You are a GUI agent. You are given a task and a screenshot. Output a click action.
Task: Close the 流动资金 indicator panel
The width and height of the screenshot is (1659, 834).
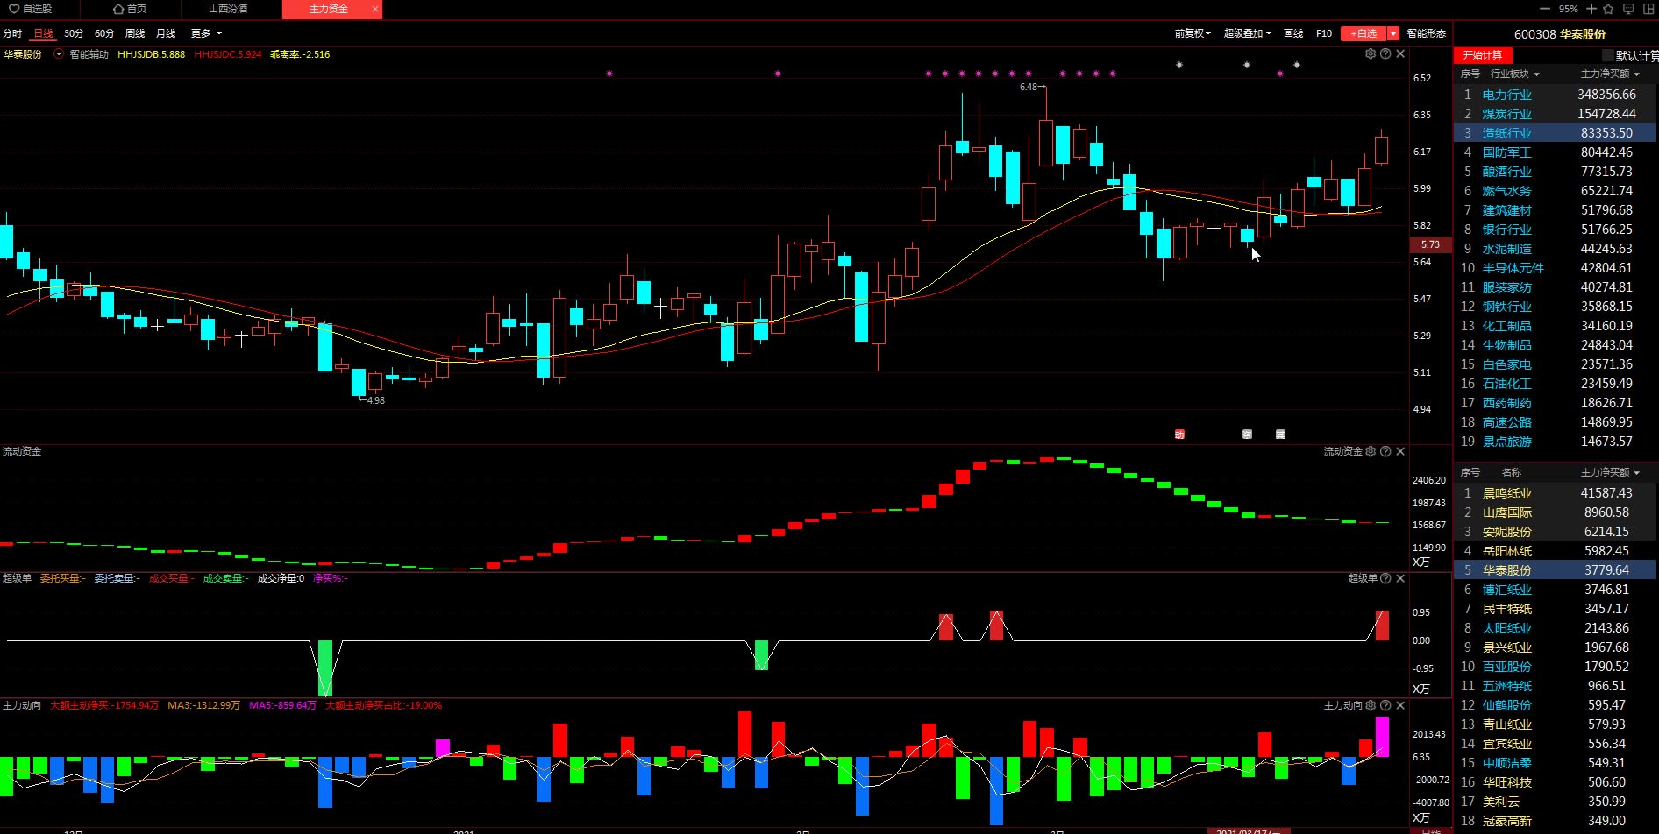pos(1400,451)
